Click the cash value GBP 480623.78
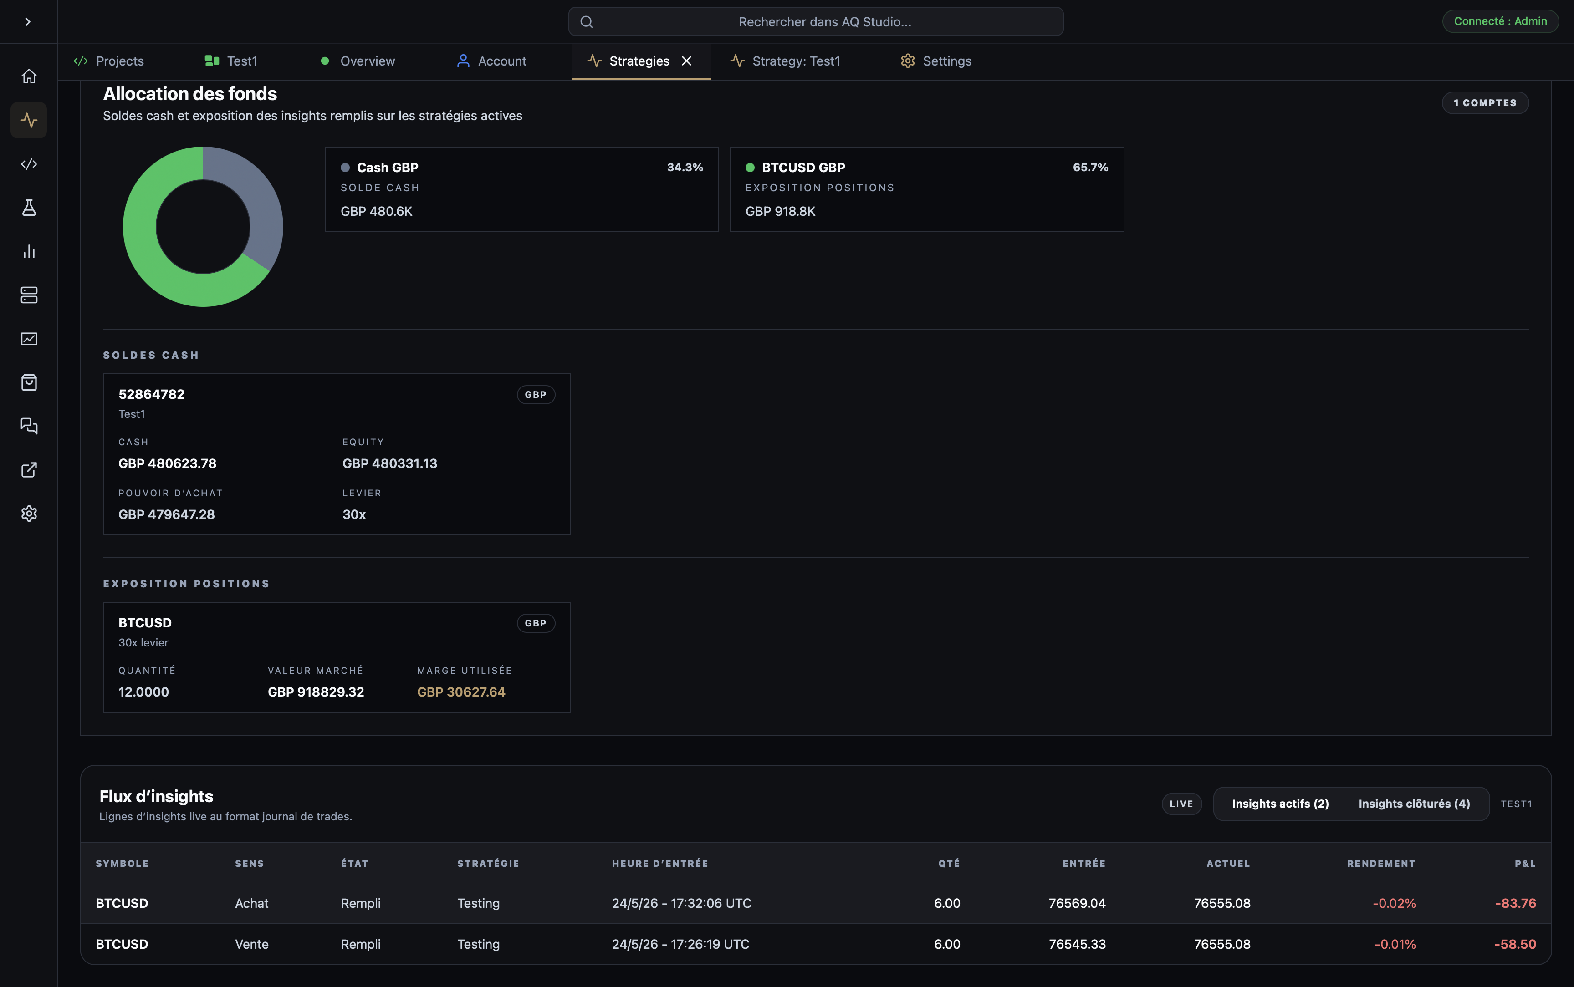The image size is (1574, 987). pos(167,463)
